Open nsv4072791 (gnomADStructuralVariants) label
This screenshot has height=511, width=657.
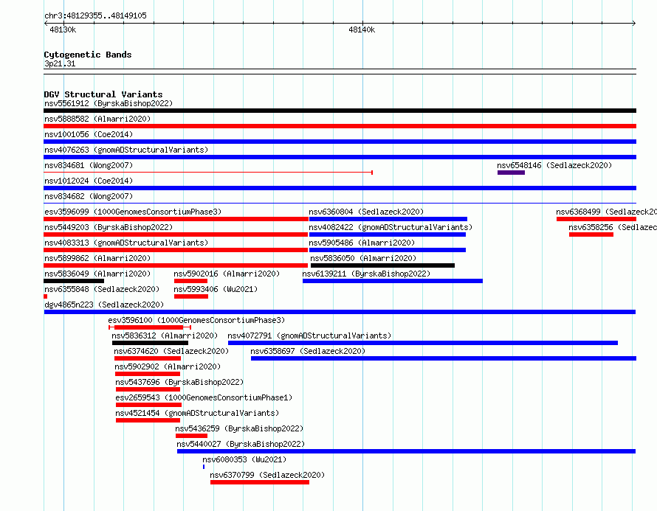click(309, 336)
